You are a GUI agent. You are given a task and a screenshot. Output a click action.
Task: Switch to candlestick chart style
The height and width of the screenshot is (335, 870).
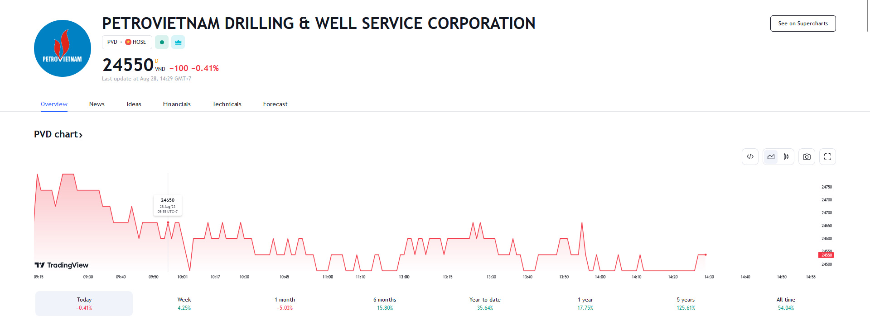786,157
